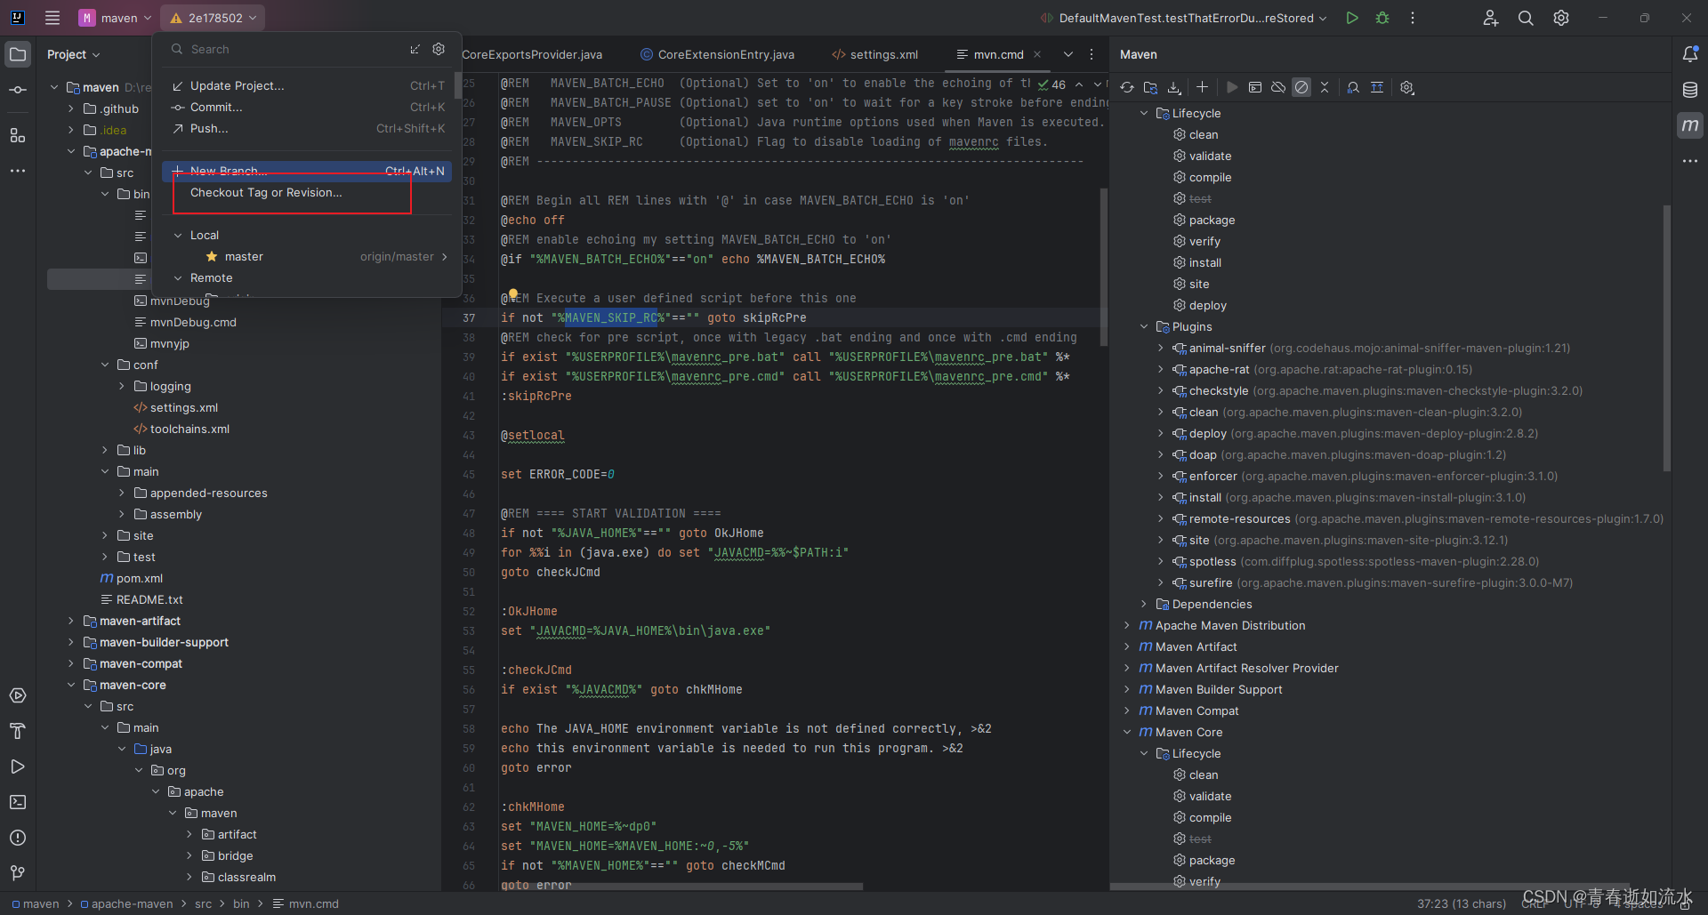Open the Terminal tool window
This screenshot has height=915, width=1708.
[18, 802]
